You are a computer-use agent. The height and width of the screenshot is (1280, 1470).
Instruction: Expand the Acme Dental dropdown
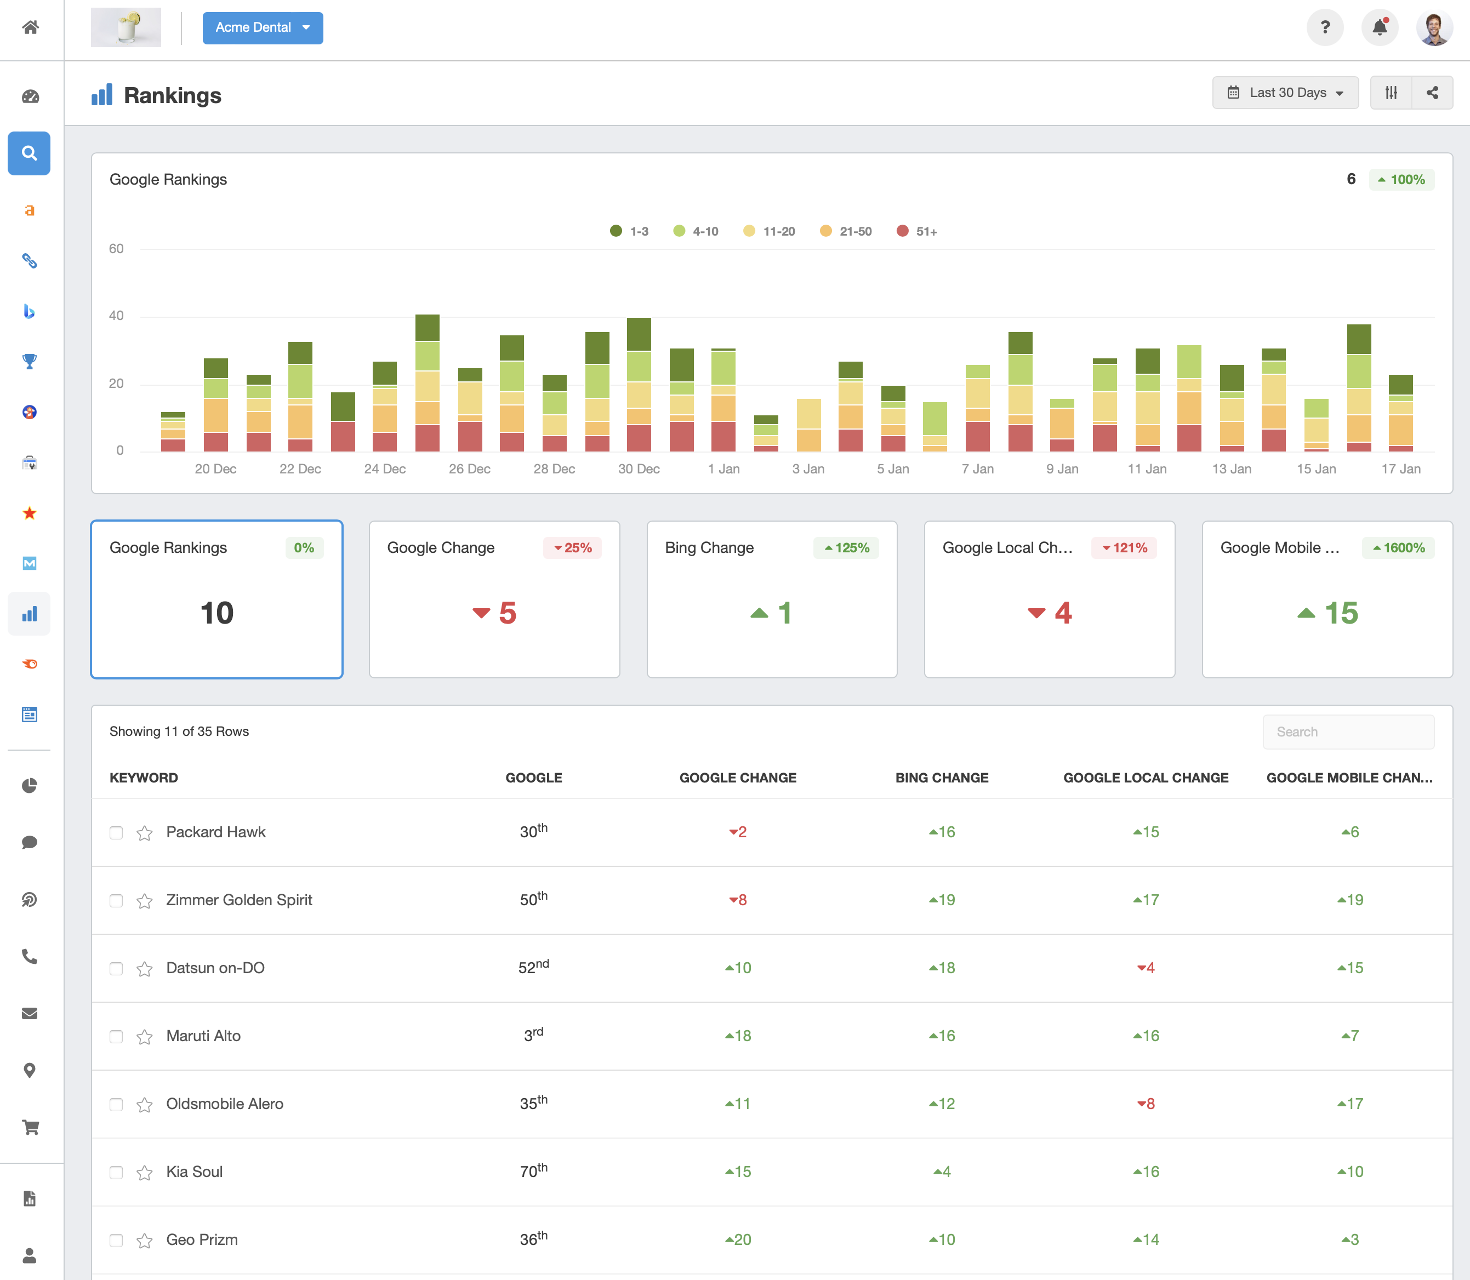(263, 28)
